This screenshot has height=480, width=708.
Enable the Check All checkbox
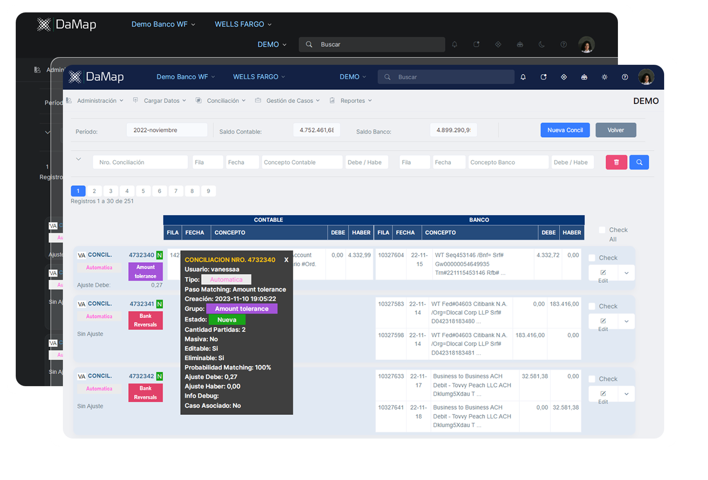coord(602,230)
